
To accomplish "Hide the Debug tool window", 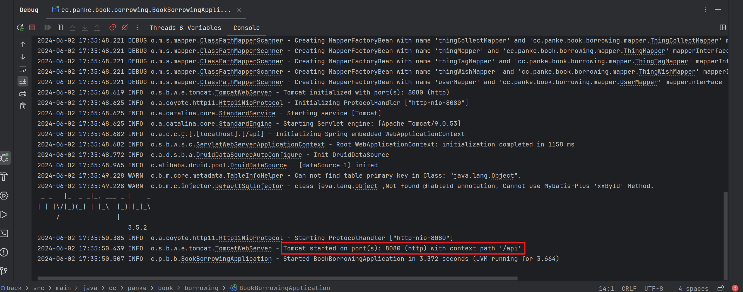I will [718, 10].
